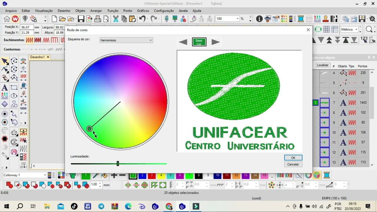Click the grid display icon beside the hoop
The height and width of the screenshot is (212, 377).
(x=326, y=29)
